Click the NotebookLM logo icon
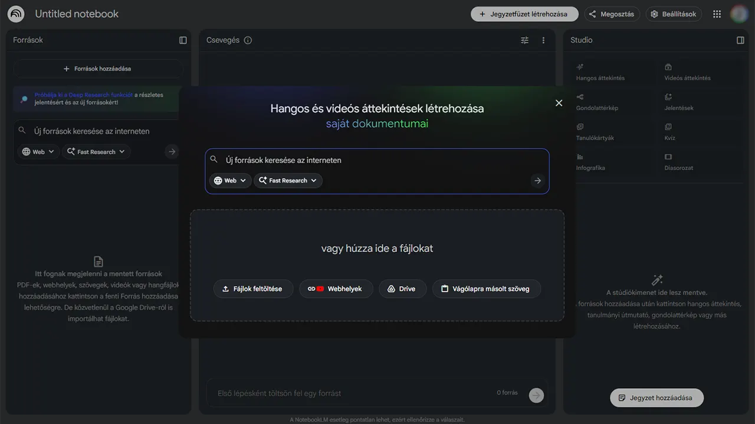The width and height of the screenshot is (755, 424). (x=16, y=14)
